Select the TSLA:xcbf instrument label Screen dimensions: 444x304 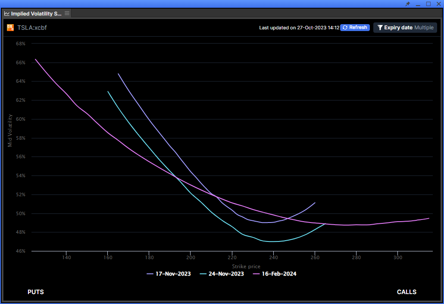tap(32, 28)
